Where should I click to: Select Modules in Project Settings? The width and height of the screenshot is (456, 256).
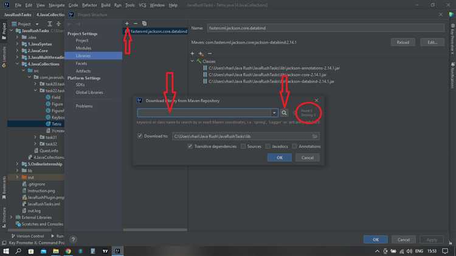(83, 48)
